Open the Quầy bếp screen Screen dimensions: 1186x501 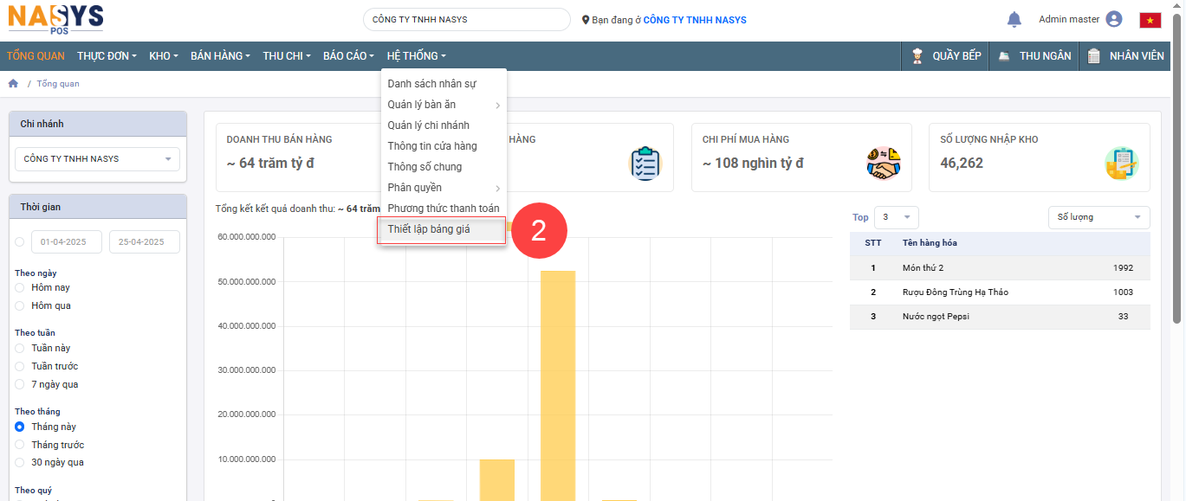pyautogui.click(x=947, y=56)
